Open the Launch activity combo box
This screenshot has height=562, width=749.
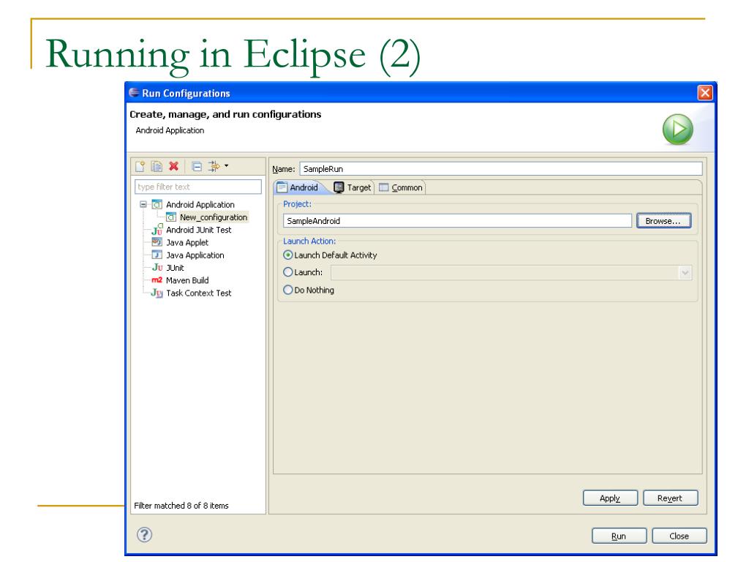coord(511,272)
